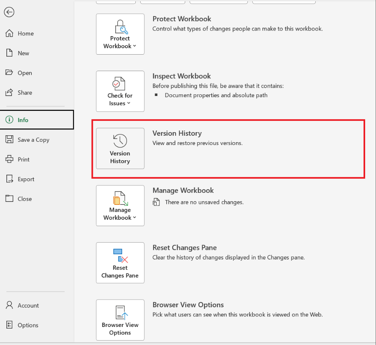
Task: Click the Inspect Workbook heading
Action: click(182, 76)
